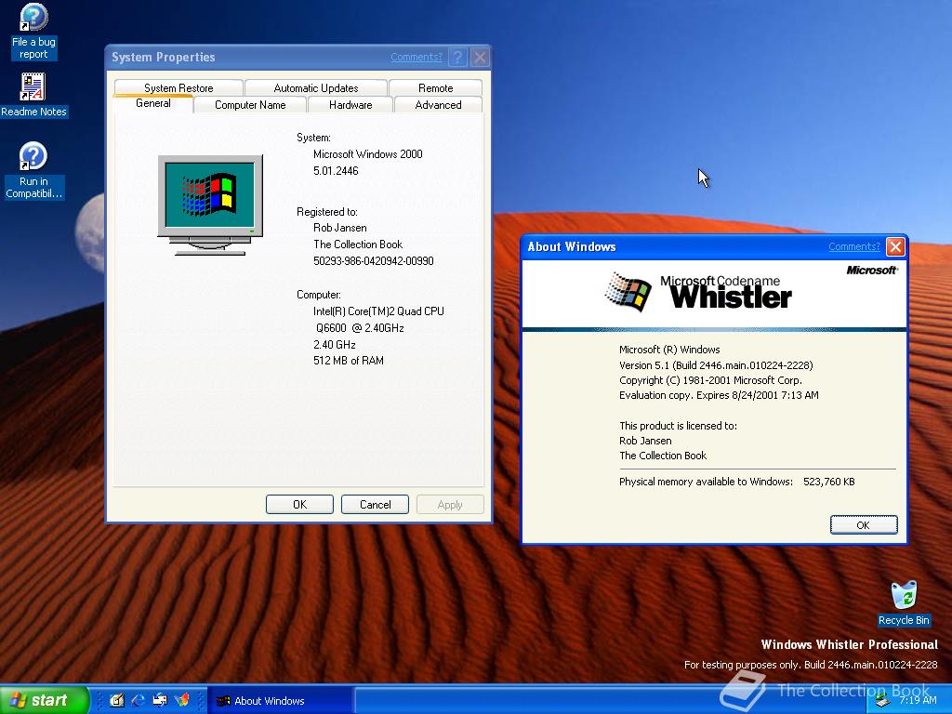Viewport: 952px width, 714px height.
Task: Switch to the Hardware tab
Action: pyautogui.click(x=350, y=104)
